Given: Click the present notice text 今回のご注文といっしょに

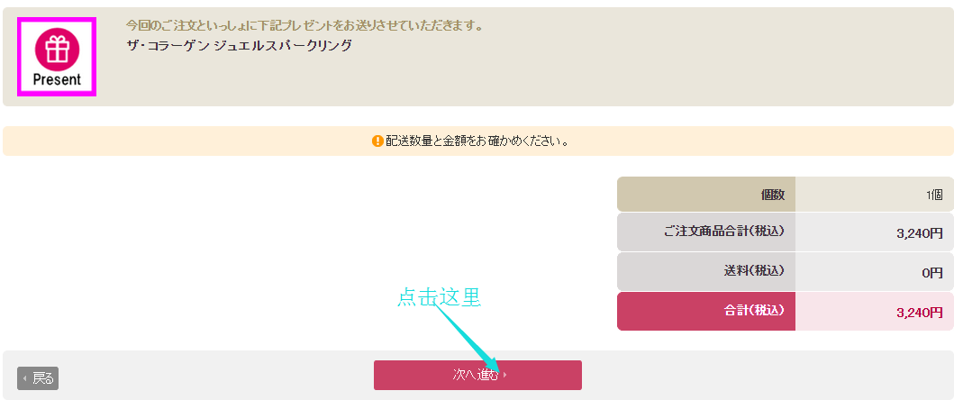Looking at the screenshot, I should click(304, 25).
